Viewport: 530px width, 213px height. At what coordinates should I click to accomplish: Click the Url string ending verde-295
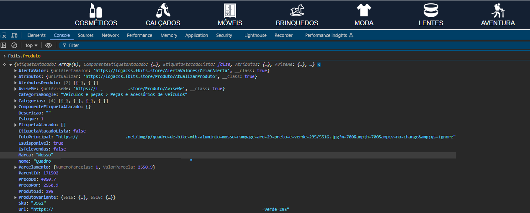[160, 209]
